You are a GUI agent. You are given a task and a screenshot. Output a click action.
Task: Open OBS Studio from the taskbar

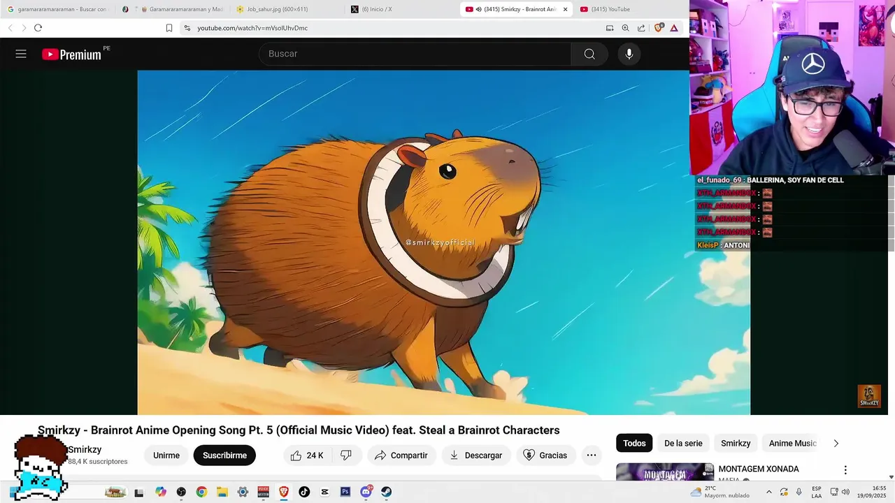point(182,492)
